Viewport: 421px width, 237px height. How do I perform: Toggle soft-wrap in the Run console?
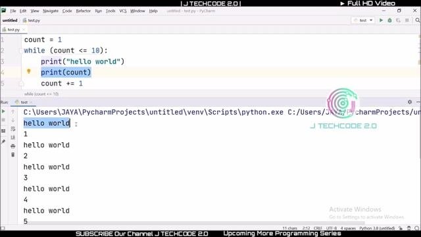(12, 129)
